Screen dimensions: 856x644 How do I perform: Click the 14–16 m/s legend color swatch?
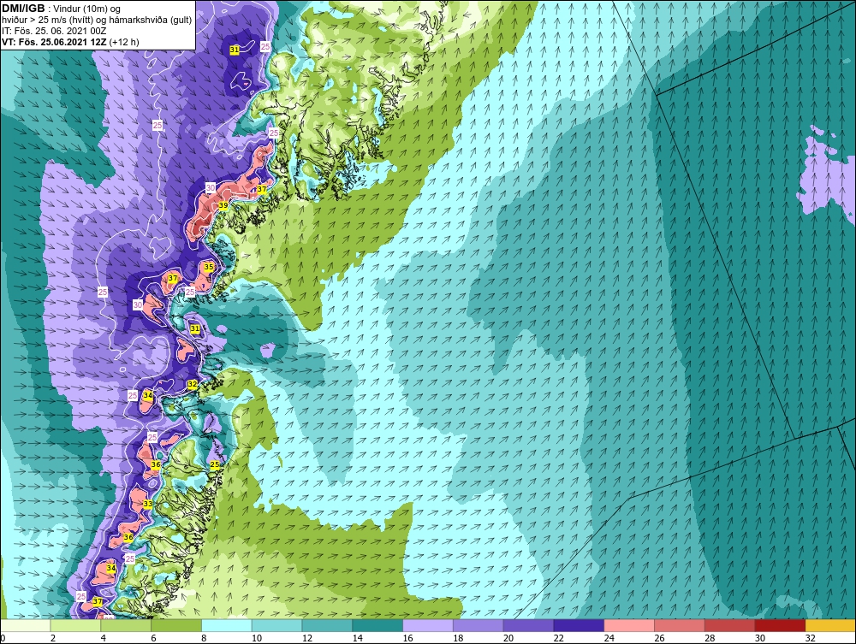click(377, 625)
